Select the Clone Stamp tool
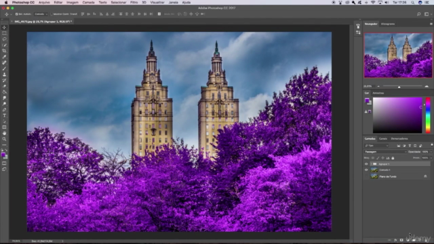This screenshot has width=434, height=244. click(x=4, y=75)
